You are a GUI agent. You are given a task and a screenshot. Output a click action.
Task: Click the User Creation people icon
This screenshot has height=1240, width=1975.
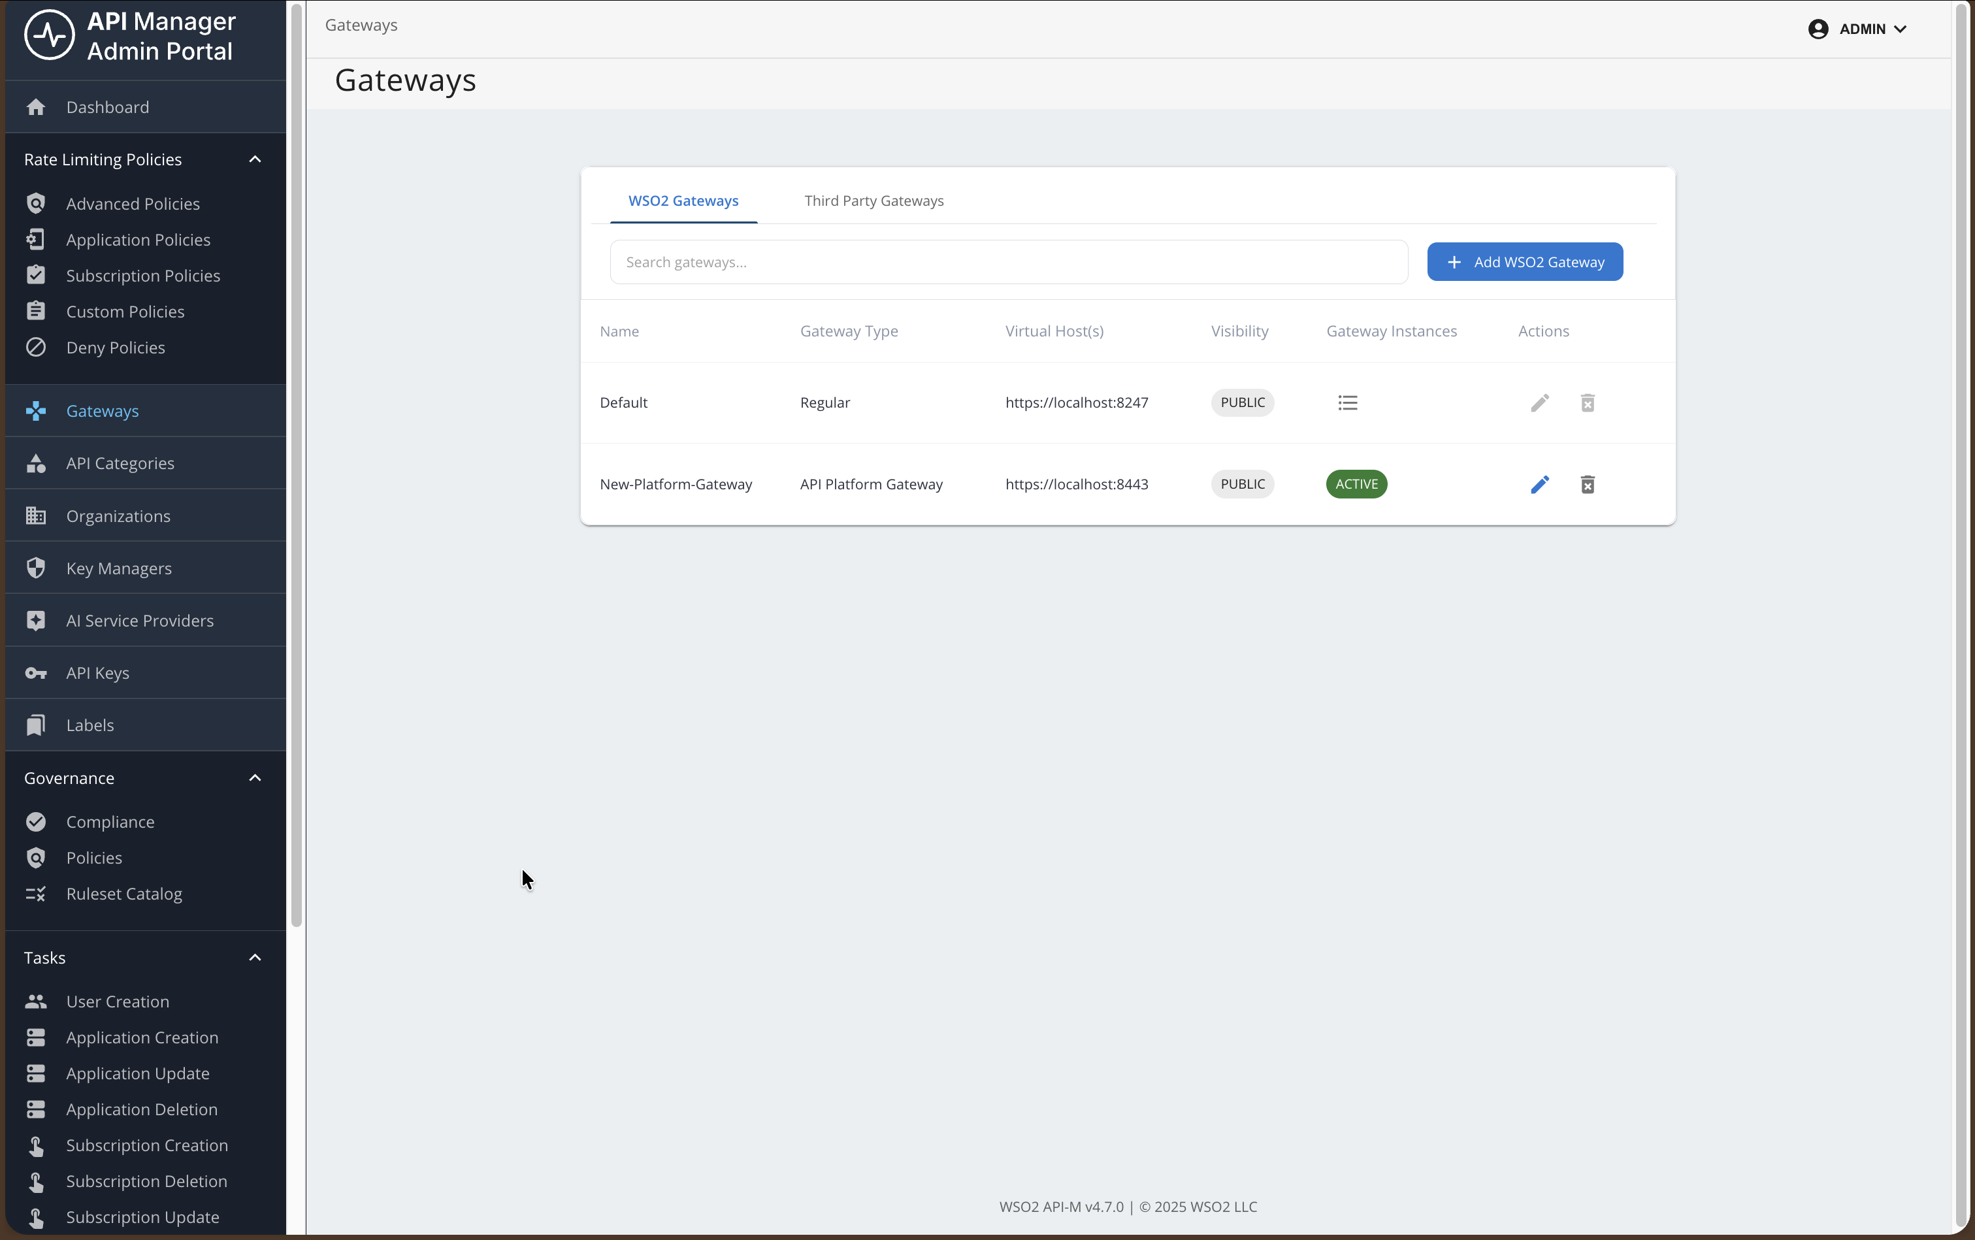click(x=35, y=1002)
